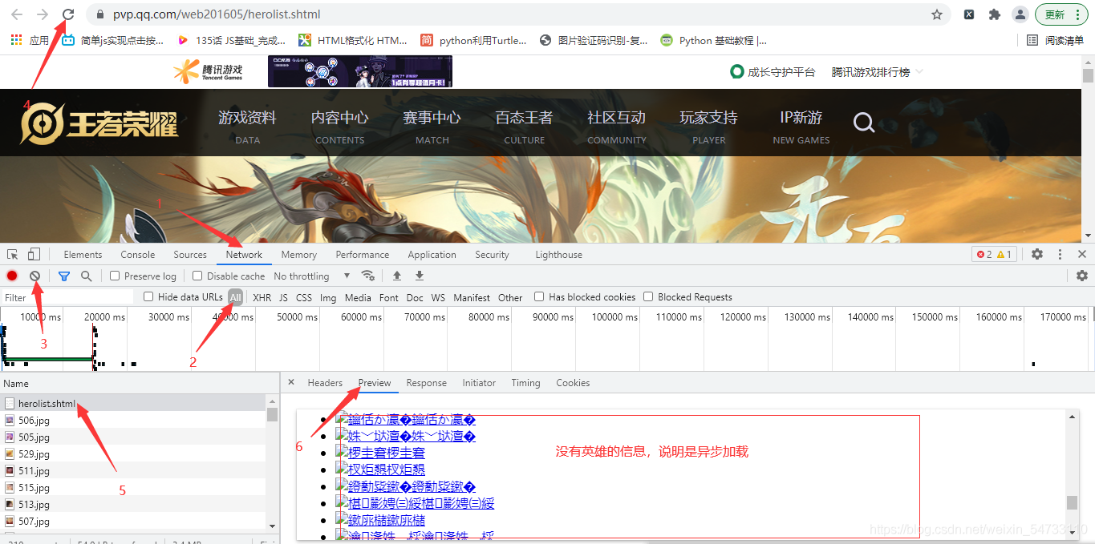Switch to the Memory tab

point(299,255)
